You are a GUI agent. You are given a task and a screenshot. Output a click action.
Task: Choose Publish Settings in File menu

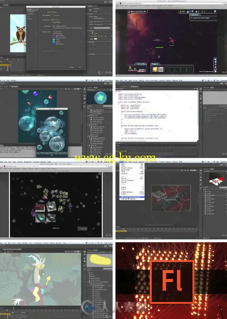coord(132,192)
